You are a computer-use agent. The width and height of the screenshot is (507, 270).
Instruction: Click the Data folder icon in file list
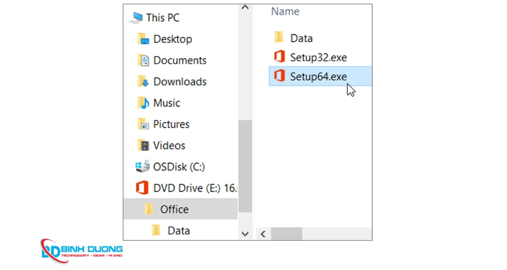click(279, 38)
